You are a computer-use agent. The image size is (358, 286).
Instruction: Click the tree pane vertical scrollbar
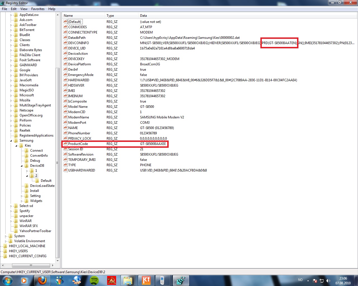58,163
